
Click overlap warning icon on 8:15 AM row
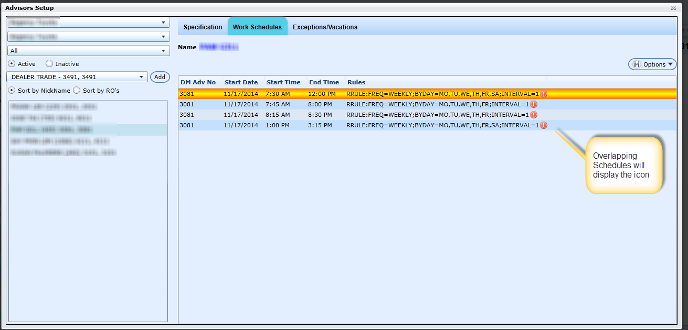pos(534,115)
